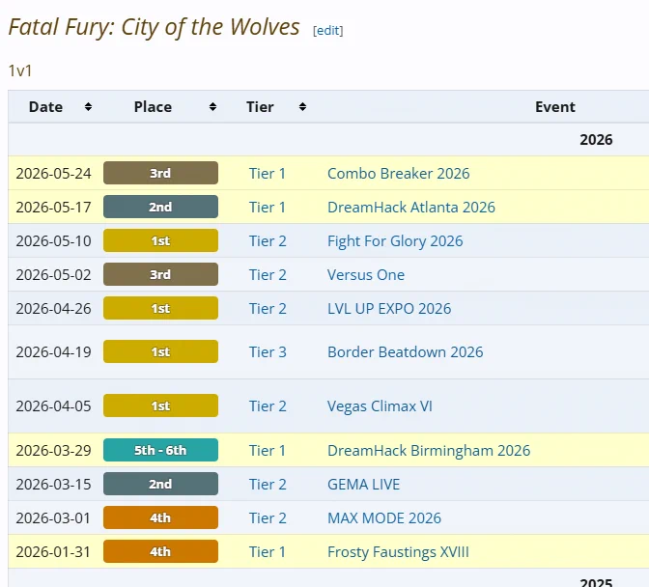Viewport: 649px width, 587px height.
Task: Select date 2026-05-10
Action: point(53,241)
